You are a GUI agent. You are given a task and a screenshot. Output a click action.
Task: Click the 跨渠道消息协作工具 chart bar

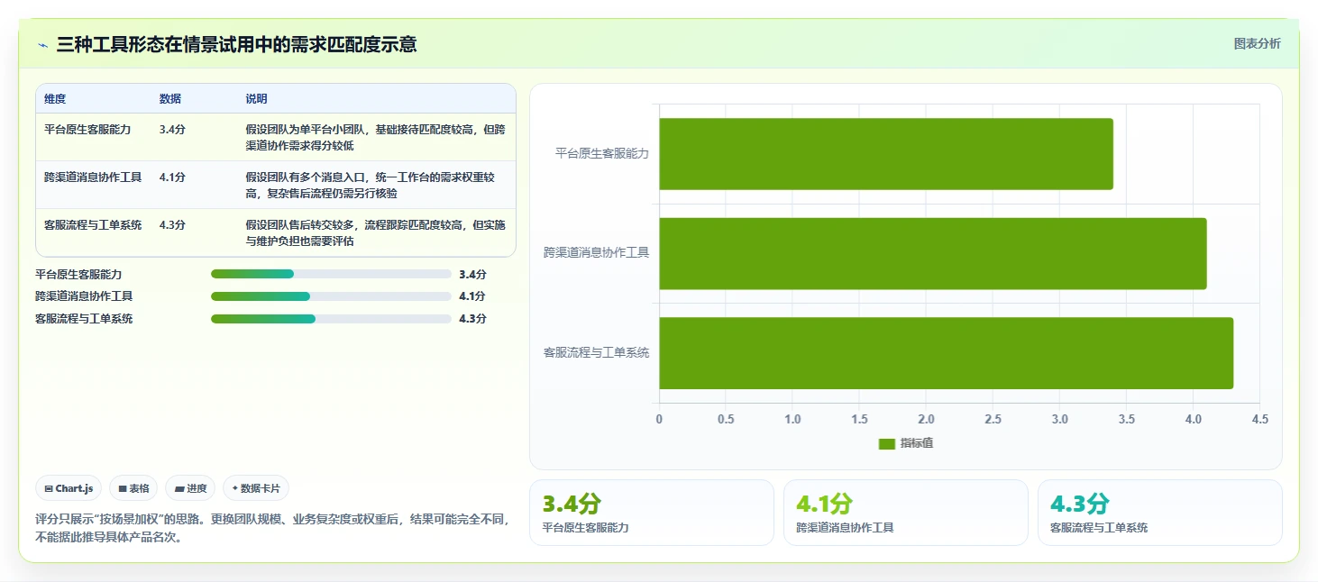pyautogui.click(x=933, y=253)
